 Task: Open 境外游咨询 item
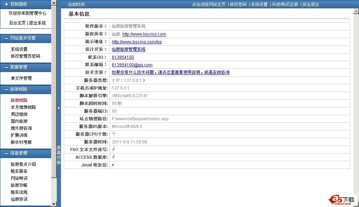pyautogui.click(x=21, y=128)
